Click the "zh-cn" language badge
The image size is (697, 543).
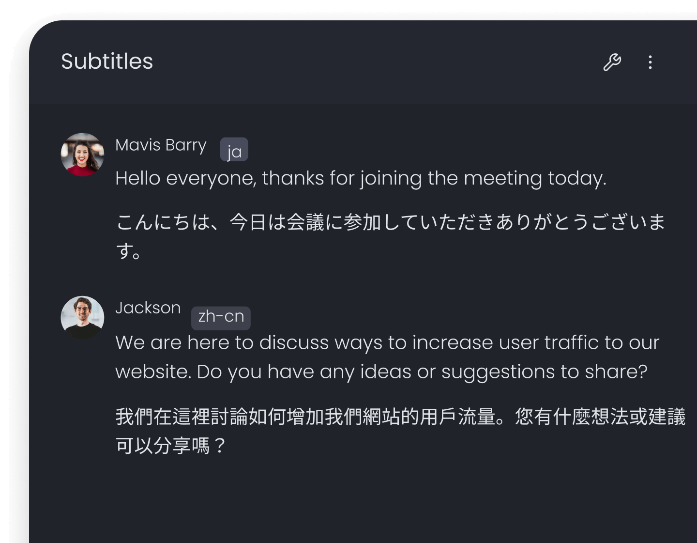[221, 317]
